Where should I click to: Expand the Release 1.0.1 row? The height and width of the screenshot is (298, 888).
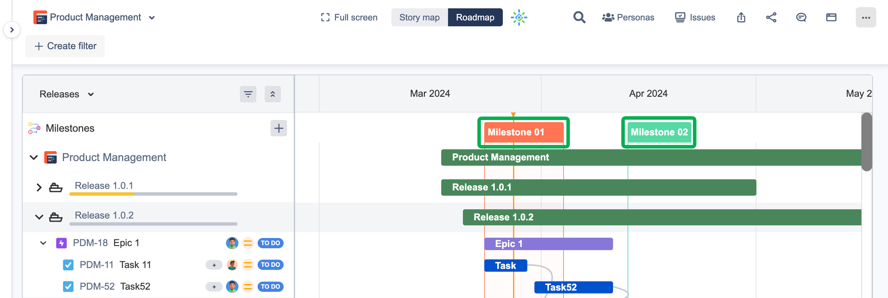tap(39, 187)
